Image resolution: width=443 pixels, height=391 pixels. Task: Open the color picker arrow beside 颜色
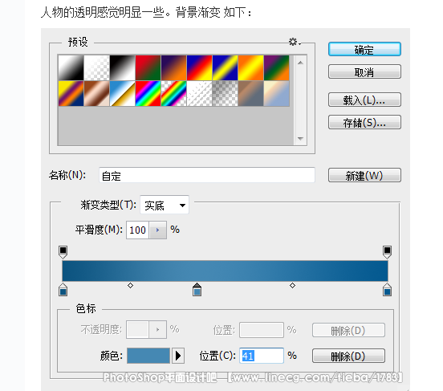tap(178, 356)
